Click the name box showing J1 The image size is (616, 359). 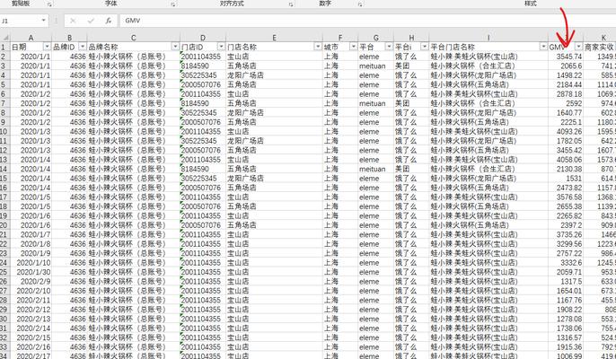coord(20,21)
